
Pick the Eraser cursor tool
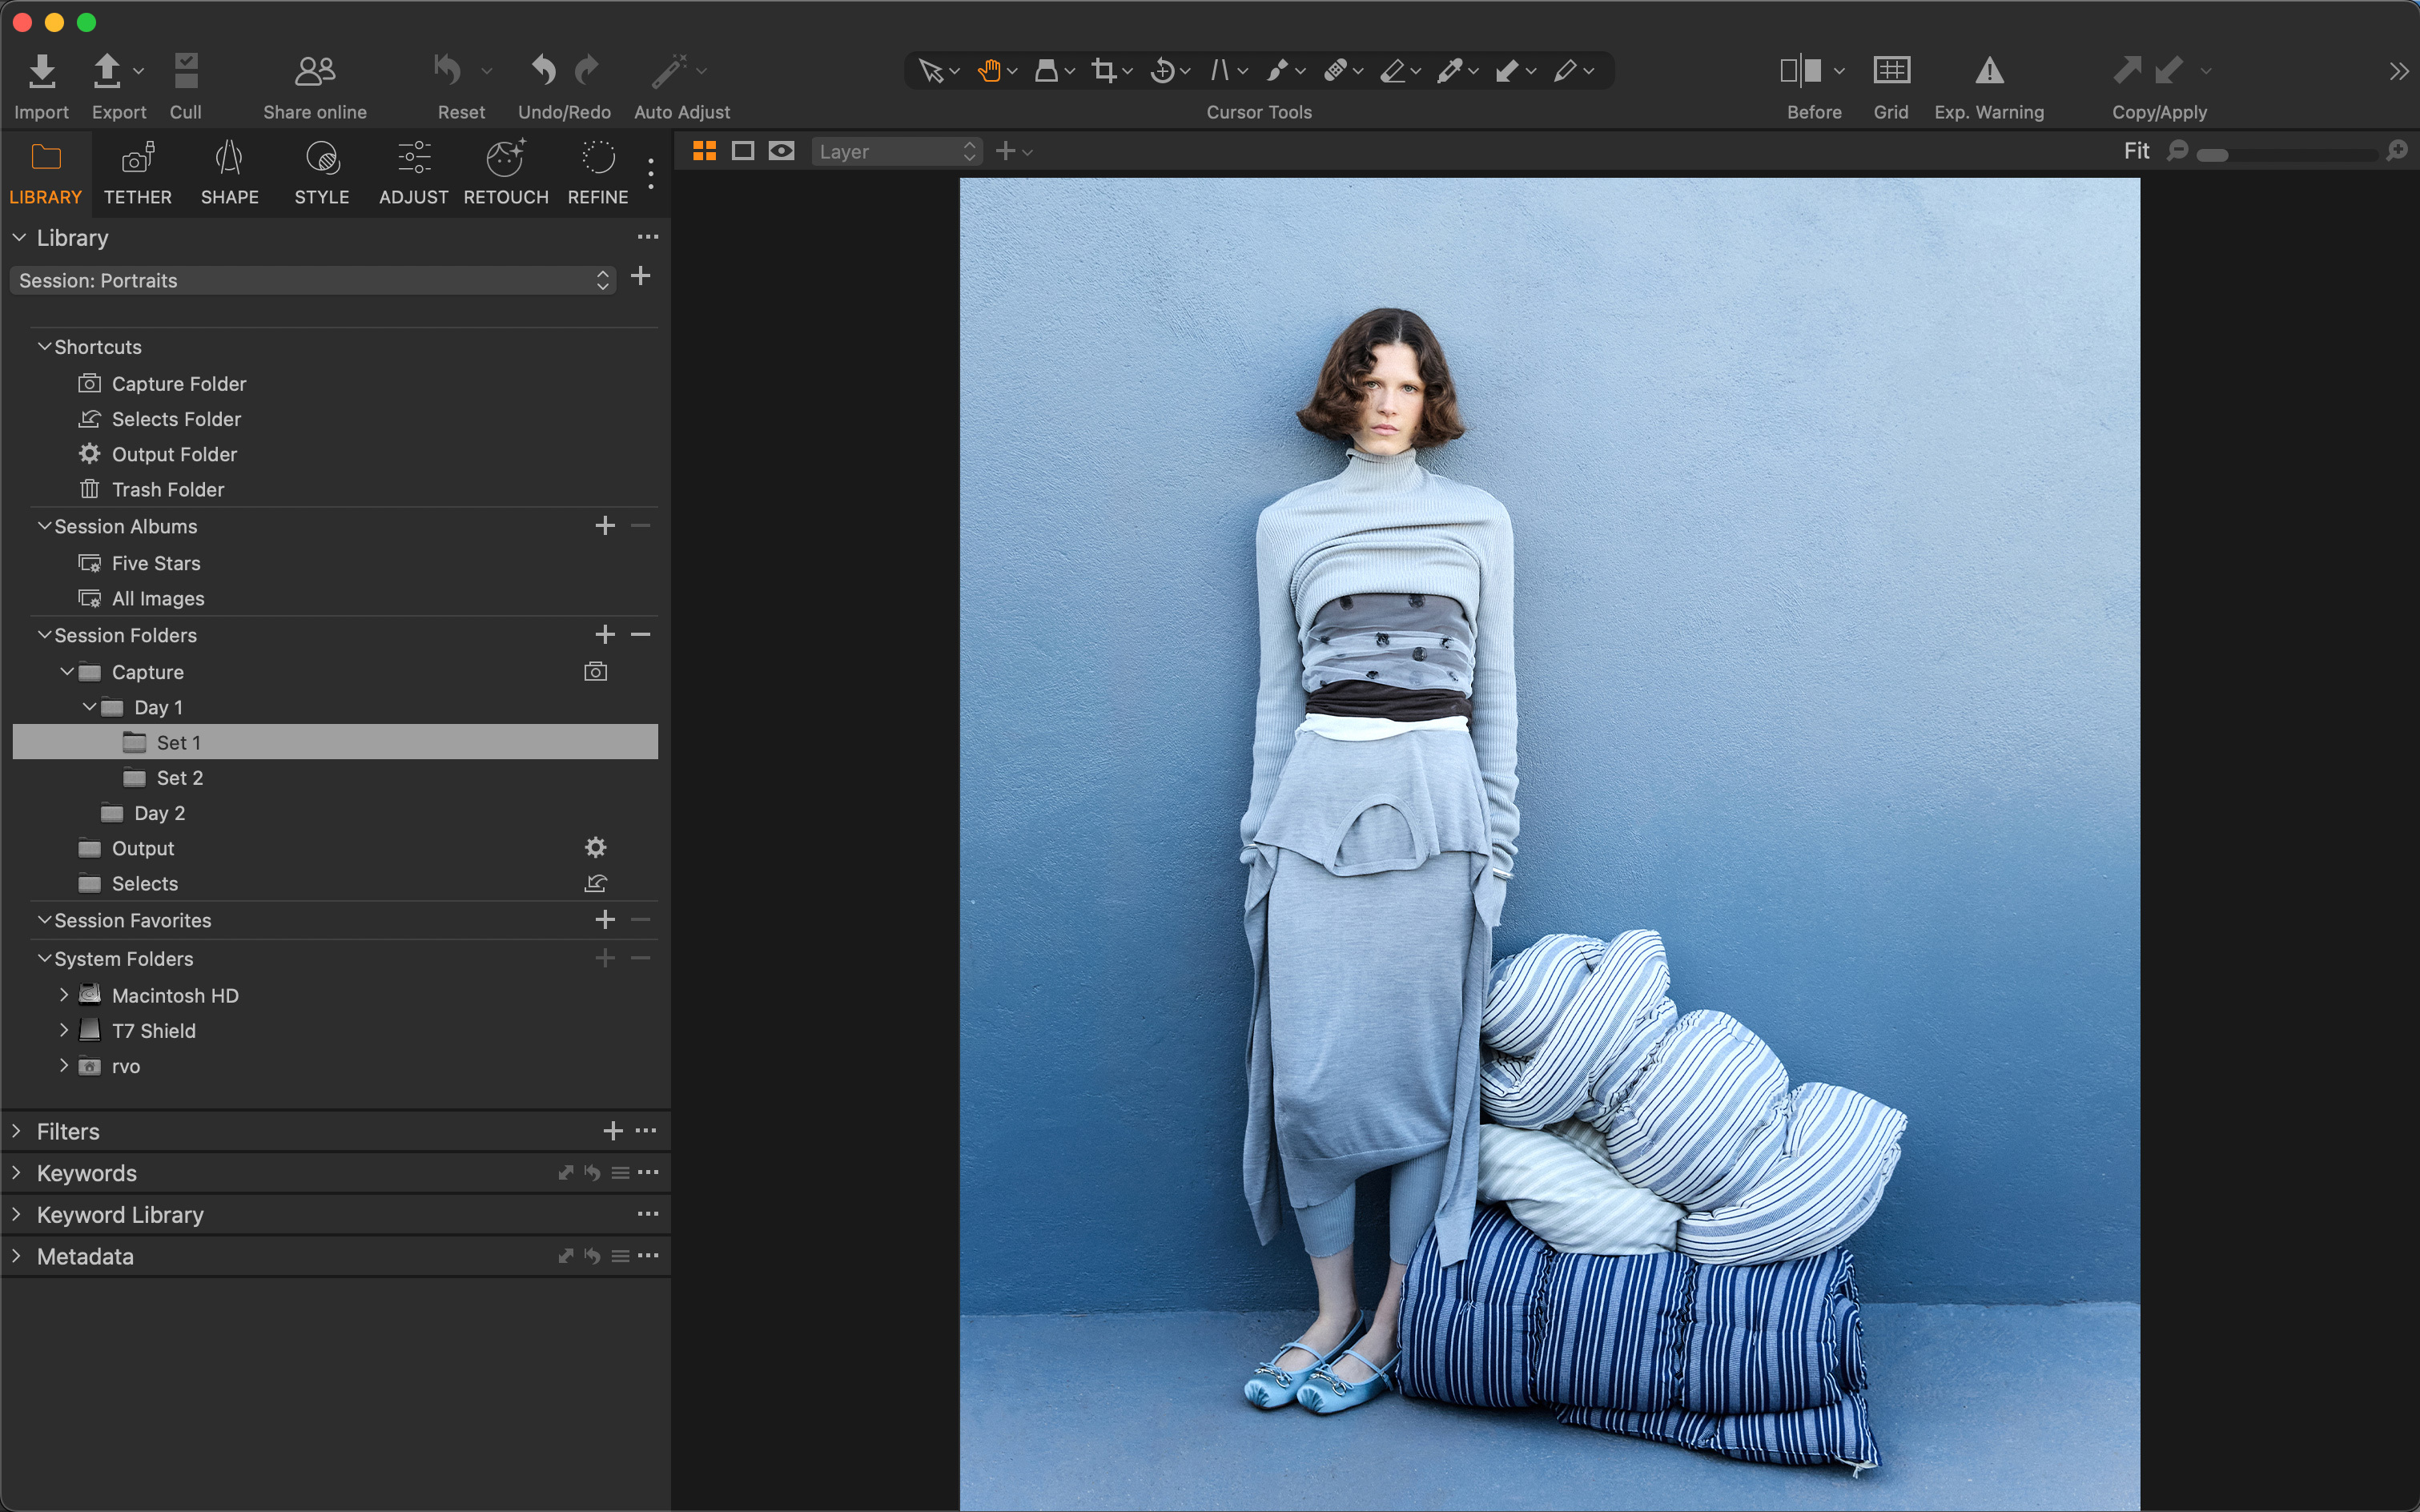click(x=1395, y=70)
